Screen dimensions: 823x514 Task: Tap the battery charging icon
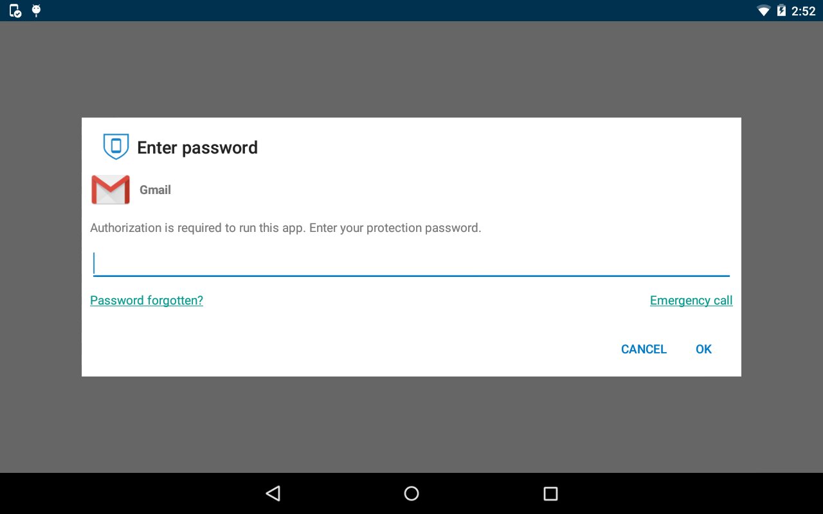pyautogui.click(x=781, y=10)
